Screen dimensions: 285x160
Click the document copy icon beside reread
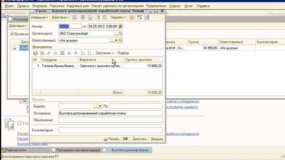pos(90,17)
